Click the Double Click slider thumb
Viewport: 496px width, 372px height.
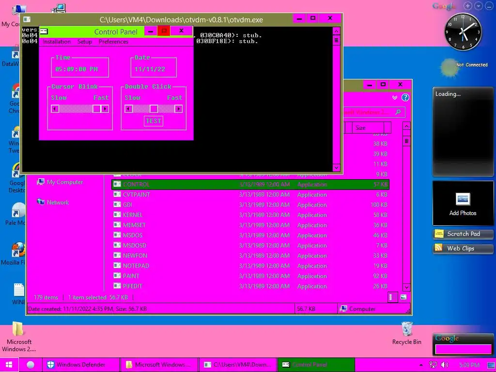point(154,109)
